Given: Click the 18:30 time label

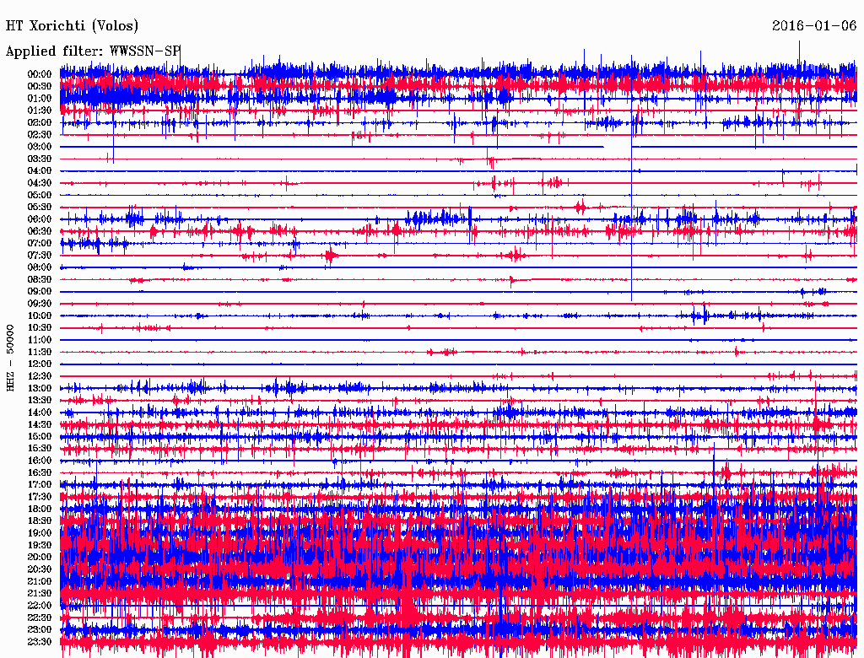Looking at the screenshot, I should [x=40, y=520].
